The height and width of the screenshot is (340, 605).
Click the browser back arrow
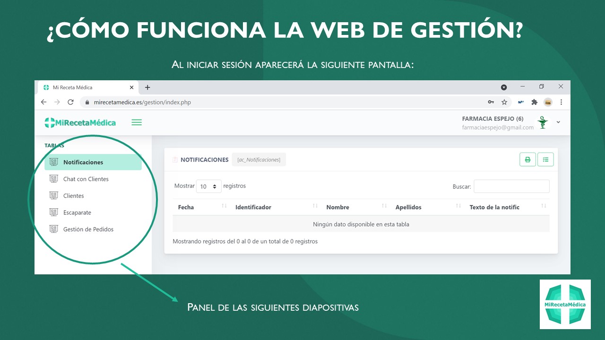pyautogui.click(x=43, y=102)
